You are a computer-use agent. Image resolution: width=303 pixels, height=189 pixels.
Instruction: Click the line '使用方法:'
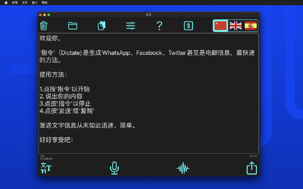click(53, 75)
